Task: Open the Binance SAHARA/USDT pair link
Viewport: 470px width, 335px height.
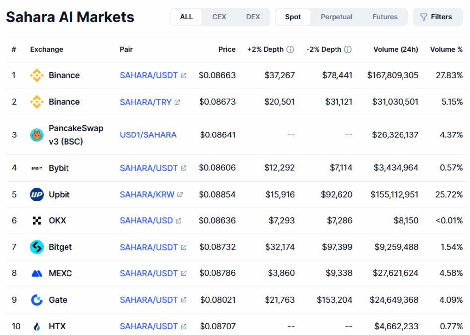Action: (149, 75)
